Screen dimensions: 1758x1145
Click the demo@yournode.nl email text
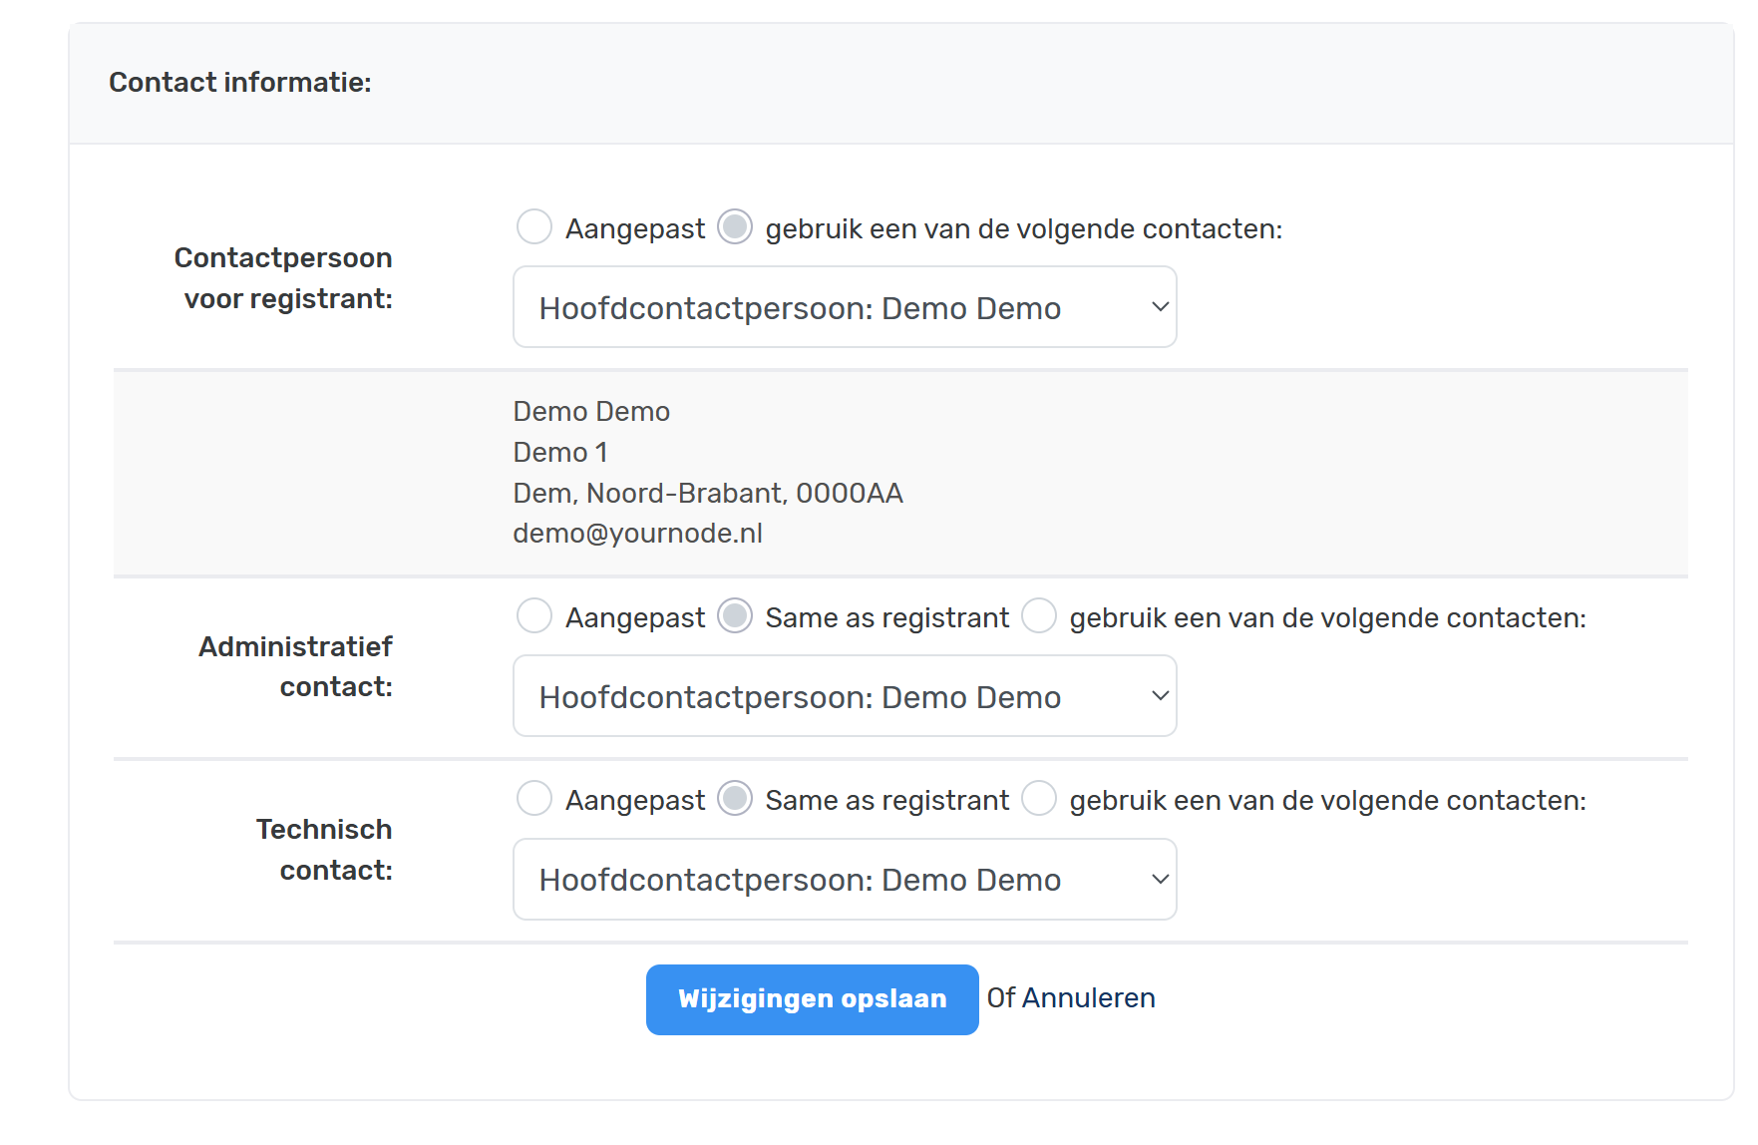638,534
